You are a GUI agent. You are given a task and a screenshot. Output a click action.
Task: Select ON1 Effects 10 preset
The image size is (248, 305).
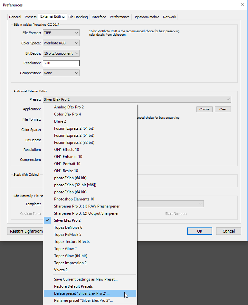(90, 150)
